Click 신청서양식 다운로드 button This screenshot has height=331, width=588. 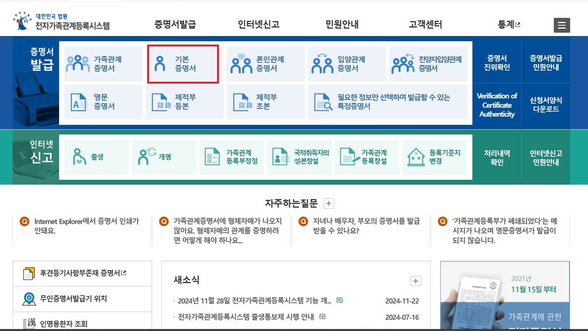546,105
